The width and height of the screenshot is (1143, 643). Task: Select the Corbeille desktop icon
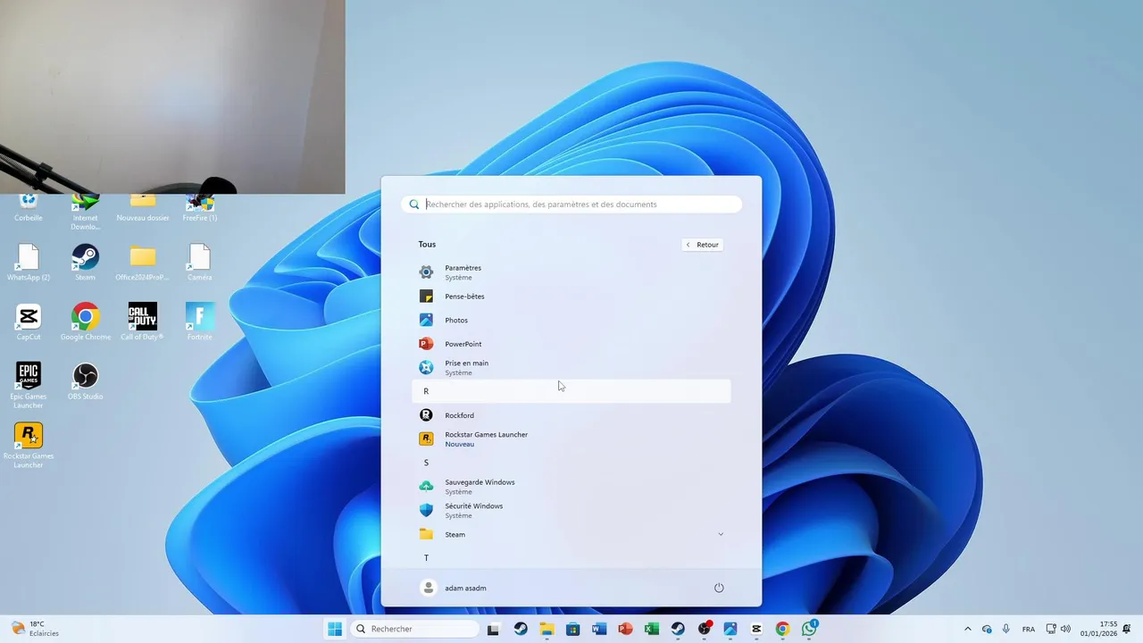29,207
